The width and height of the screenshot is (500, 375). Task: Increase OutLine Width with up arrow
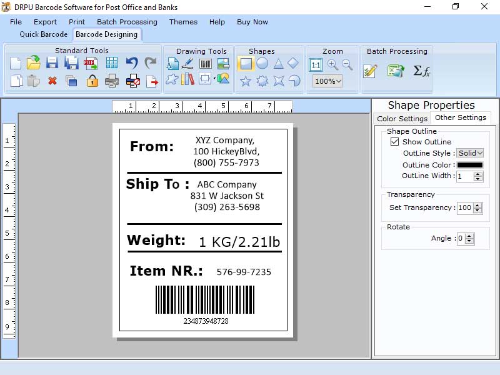[x=477, y=174]
